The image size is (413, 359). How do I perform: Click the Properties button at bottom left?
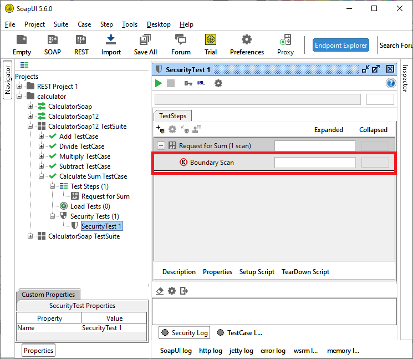[38, 350]
